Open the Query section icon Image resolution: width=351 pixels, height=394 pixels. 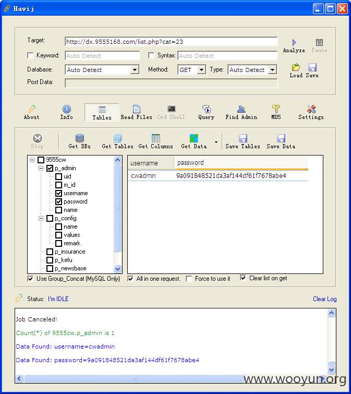pos(207,109)
